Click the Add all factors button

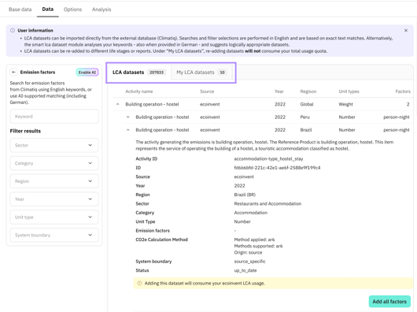point(389,301)
